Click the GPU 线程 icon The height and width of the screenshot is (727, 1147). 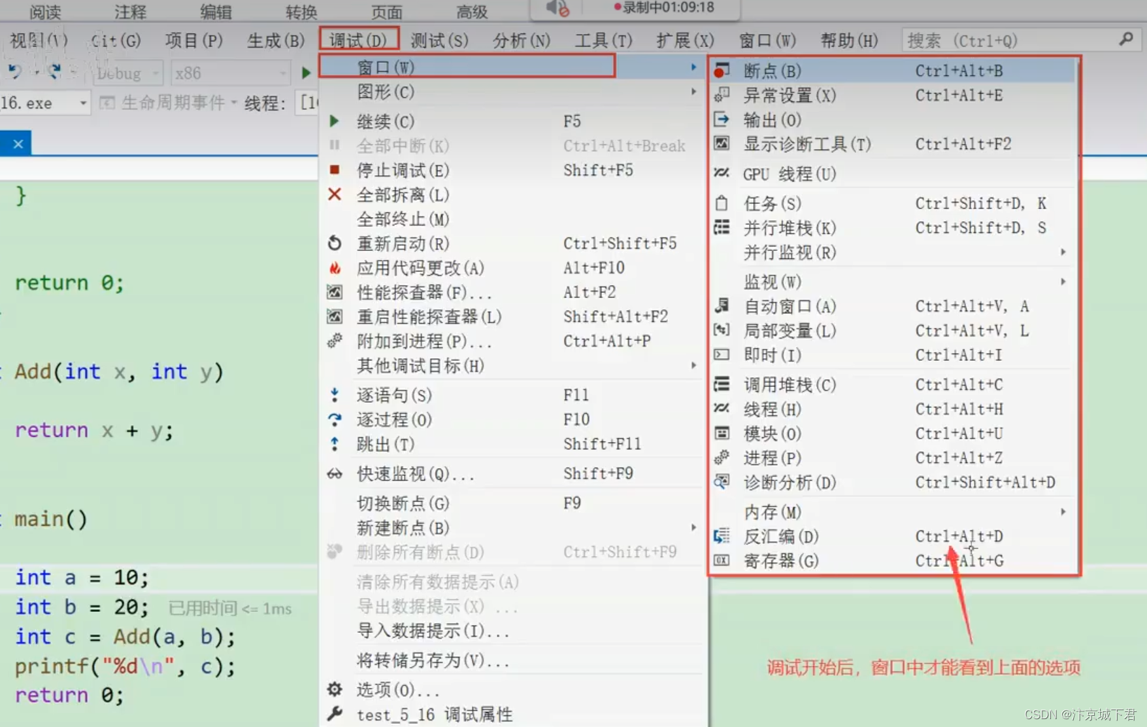(x=722, y=173)
